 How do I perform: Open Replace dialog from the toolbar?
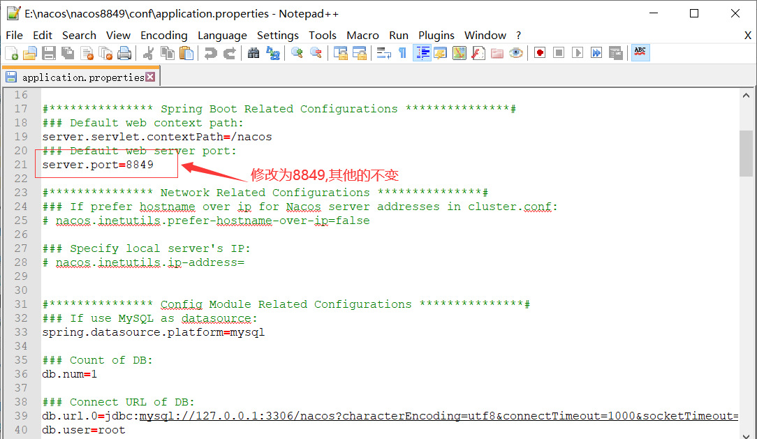273,53
